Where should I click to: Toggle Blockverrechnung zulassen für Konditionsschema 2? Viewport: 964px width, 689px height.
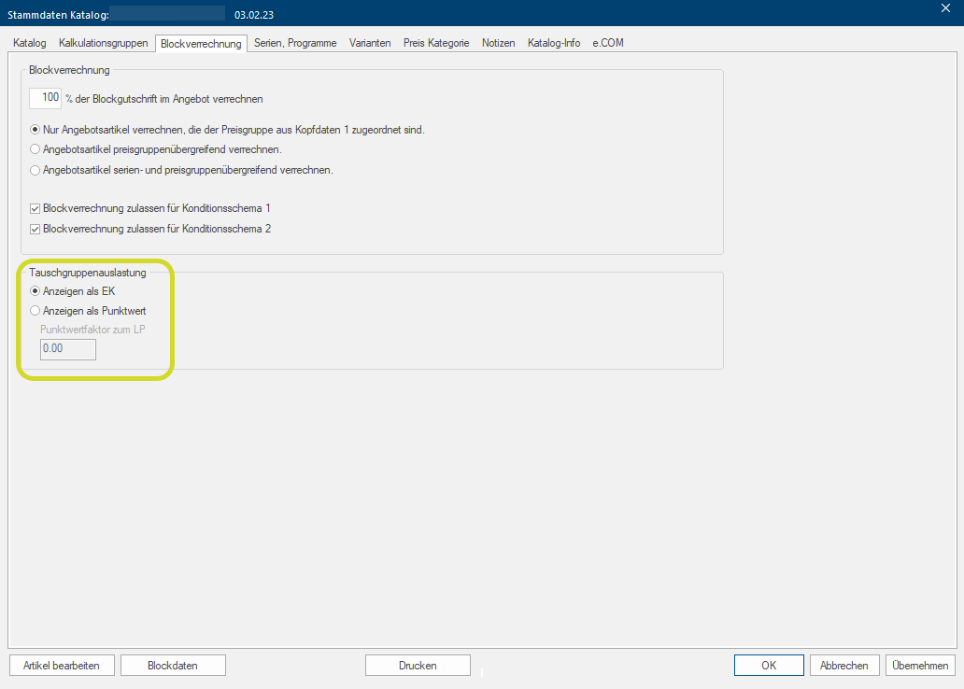(x=35, y=229)
